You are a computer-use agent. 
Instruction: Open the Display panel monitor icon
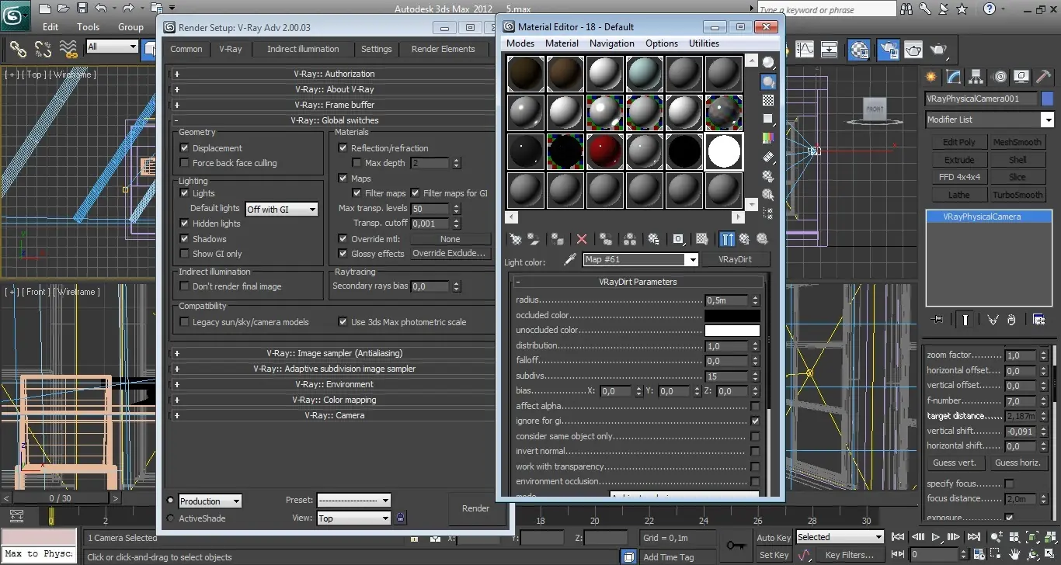pos(1022,77)
